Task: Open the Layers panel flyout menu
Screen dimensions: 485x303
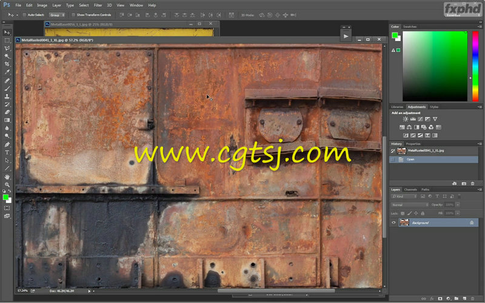Action: [480, 190]
